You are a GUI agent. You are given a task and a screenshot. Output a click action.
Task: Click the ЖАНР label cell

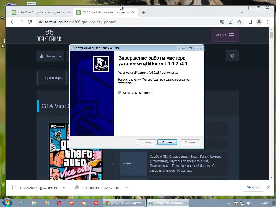pyautogui.click(x=134, y=164)
